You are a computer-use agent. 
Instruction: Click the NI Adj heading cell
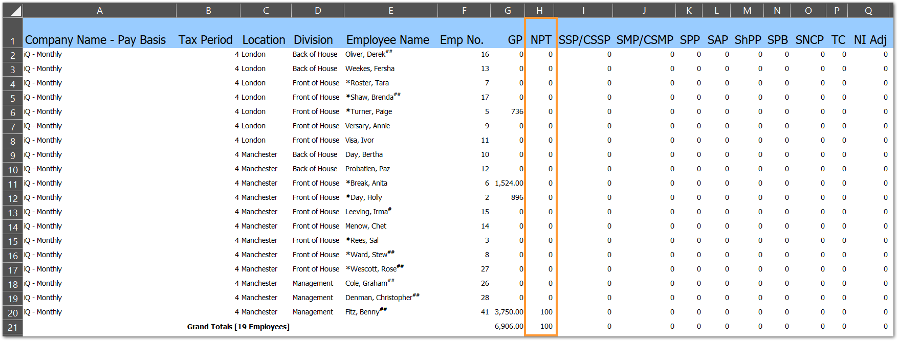pos(870,40)
